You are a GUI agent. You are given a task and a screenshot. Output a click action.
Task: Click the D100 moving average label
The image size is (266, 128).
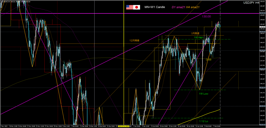point(208,60)
